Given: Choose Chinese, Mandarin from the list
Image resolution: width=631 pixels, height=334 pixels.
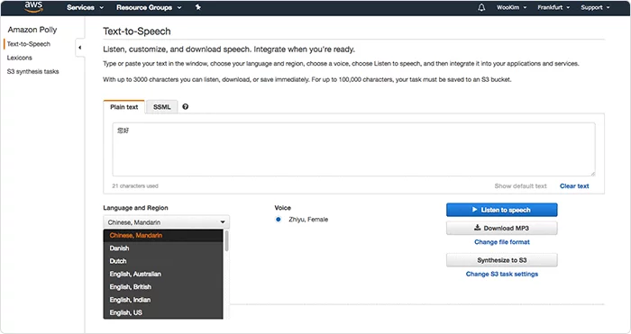Looking at the screenshot, I should click(163, 236).
